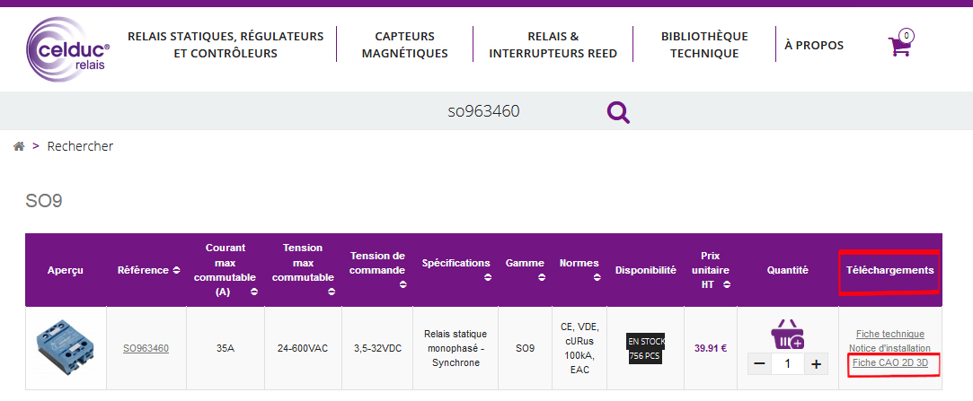The image size is (973, 401).
Task: Open Relais & interrupteurs reed menu
Action: point(553,45)
